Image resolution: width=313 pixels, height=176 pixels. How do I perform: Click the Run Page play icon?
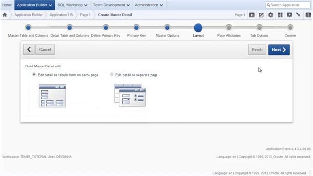(x=252, y=15)
